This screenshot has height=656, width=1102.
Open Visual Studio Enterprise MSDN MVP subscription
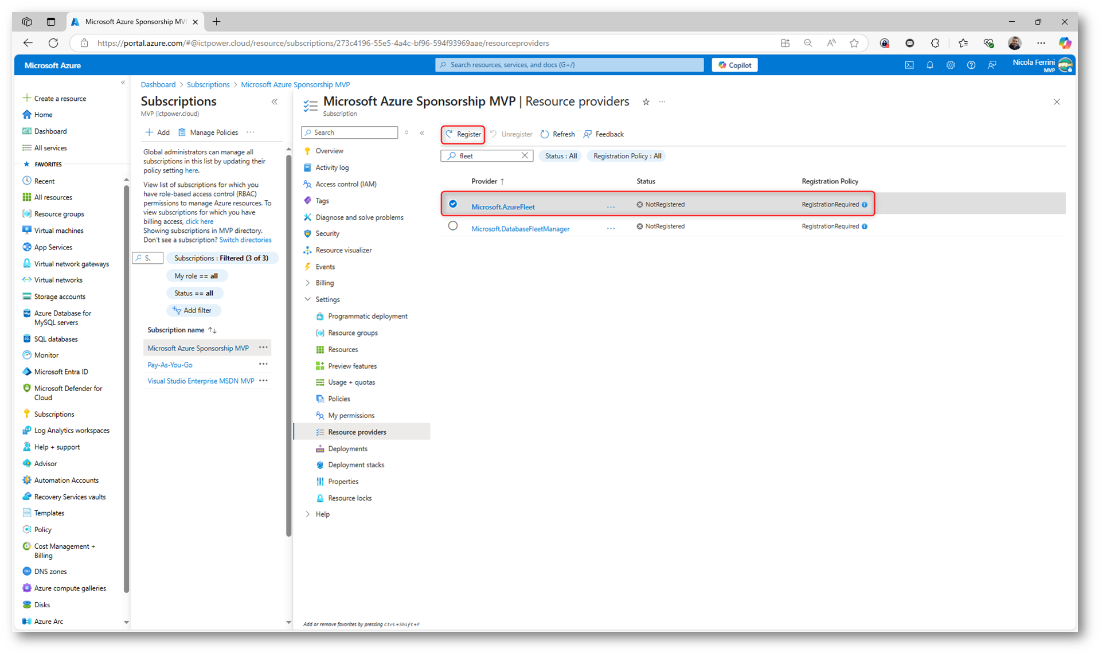(201, 381)
